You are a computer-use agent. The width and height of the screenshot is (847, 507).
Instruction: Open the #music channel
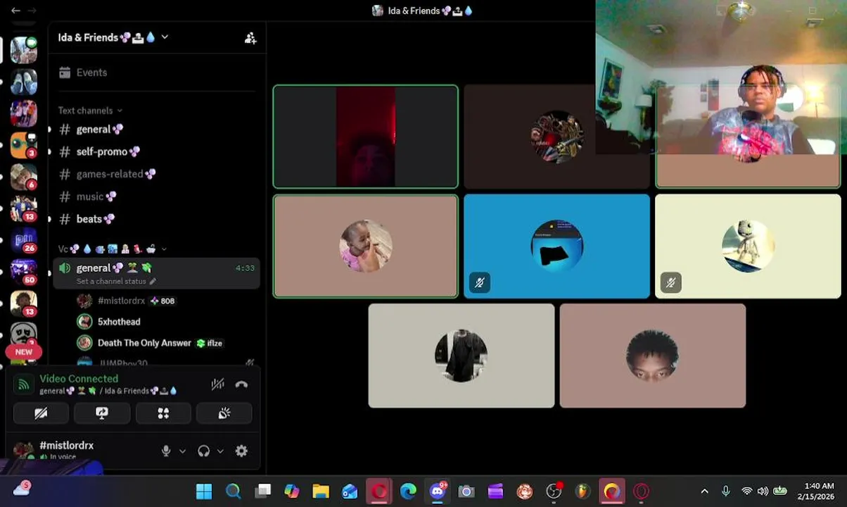(x=156, y=196)
